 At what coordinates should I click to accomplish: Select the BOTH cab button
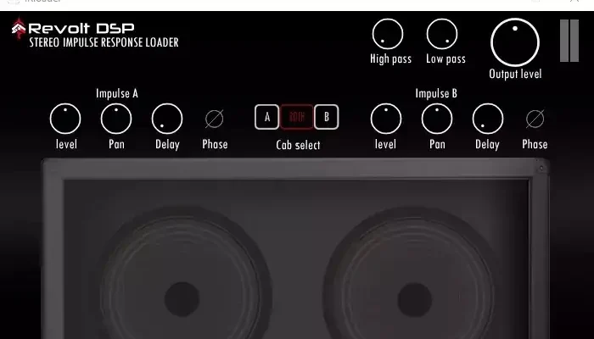(297, 117)
